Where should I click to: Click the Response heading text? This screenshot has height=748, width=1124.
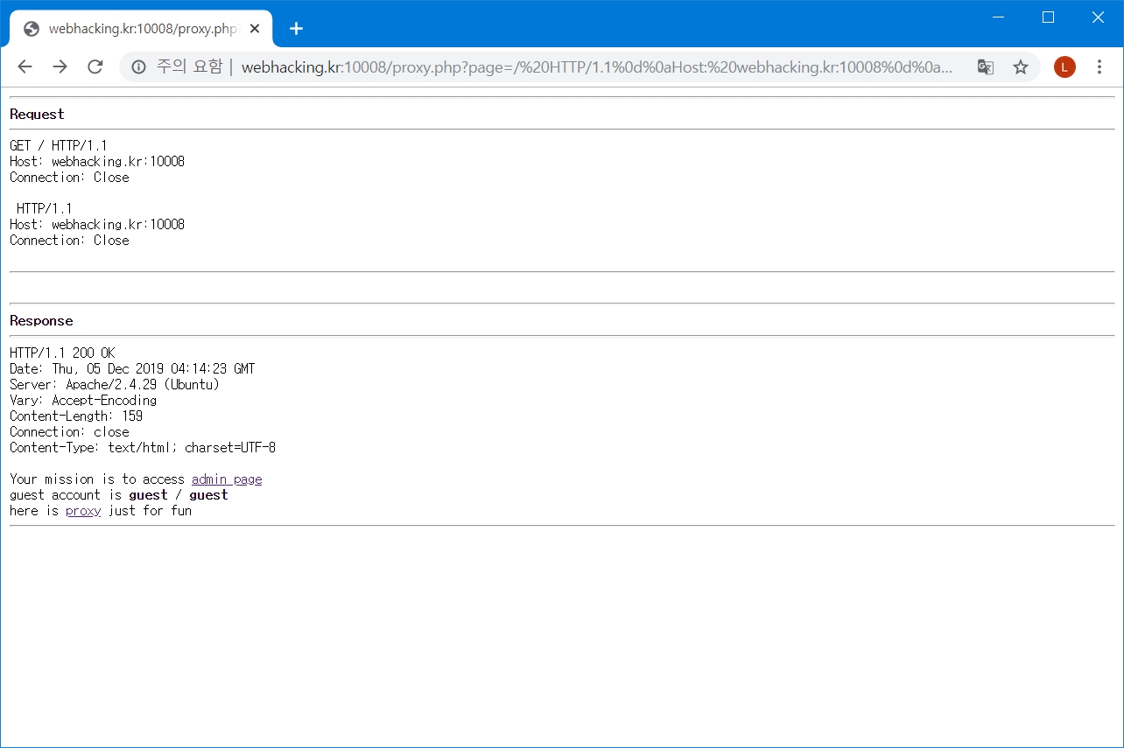click(x=41, y=320)
